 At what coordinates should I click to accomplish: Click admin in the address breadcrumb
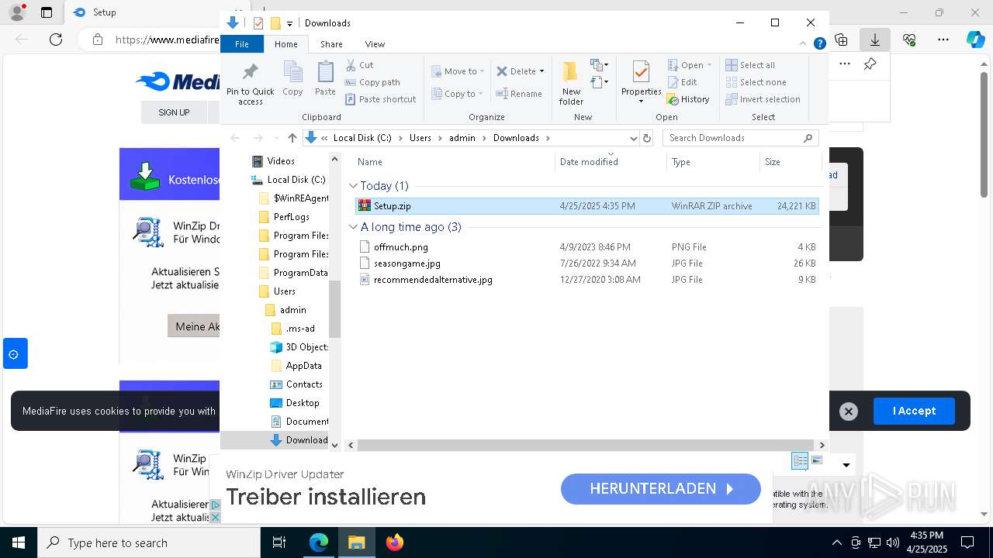[x=462, y=138]
